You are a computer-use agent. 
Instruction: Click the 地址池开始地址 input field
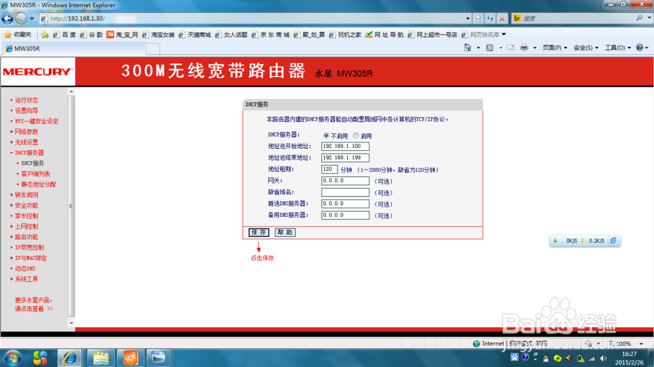click(x=345, y=146)
